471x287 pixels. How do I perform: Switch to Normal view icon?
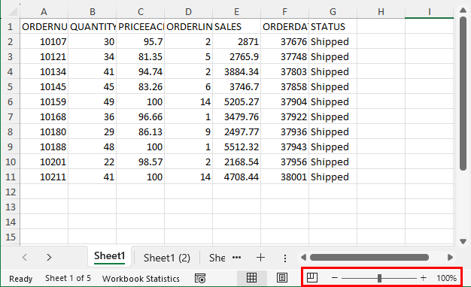coord(252,278)
